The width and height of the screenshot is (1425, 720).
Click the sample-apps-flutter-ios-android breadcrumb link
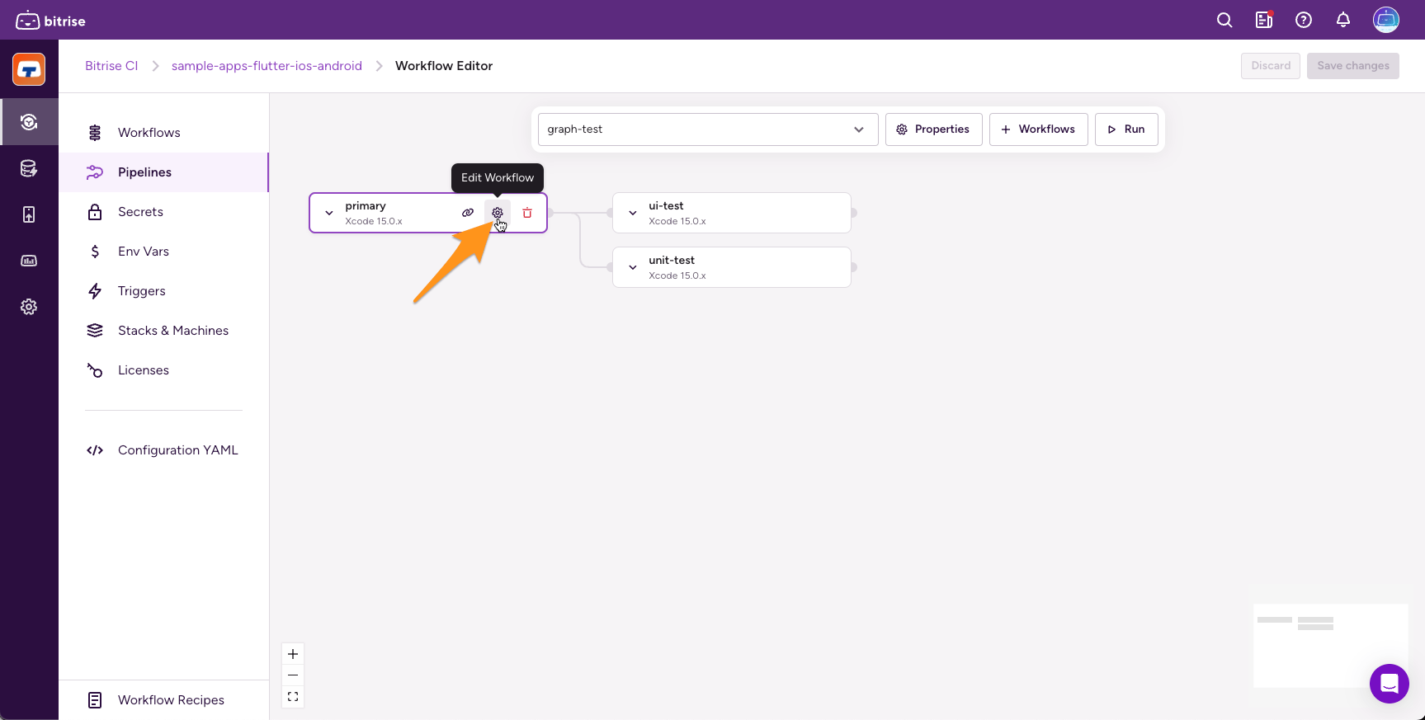coord(267,66)
